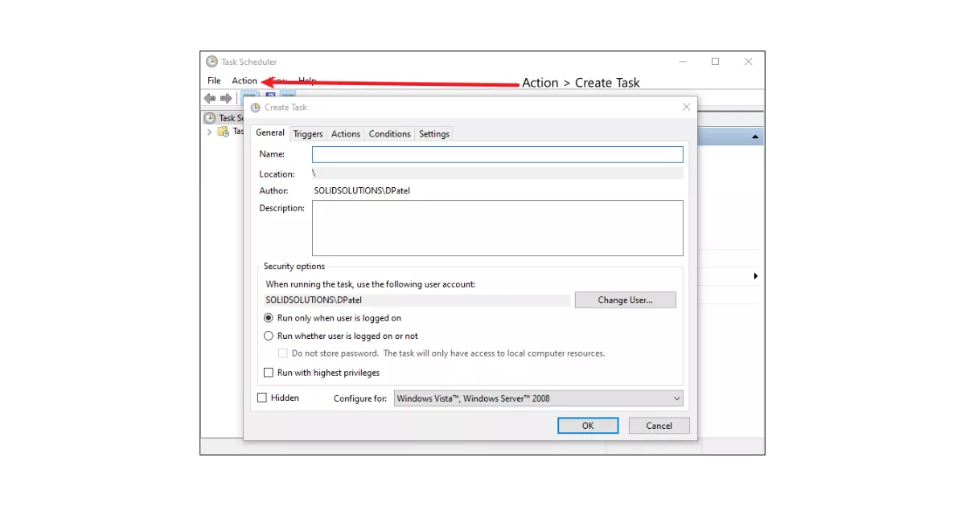Check the Hidden checkbox
This screenshot has height=506, width=965.
(x=261, y=398)
